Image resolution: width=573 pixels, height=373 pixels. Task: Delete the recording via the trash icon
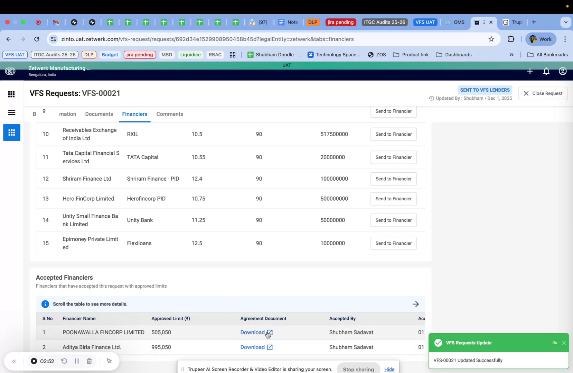pos(89,361)
